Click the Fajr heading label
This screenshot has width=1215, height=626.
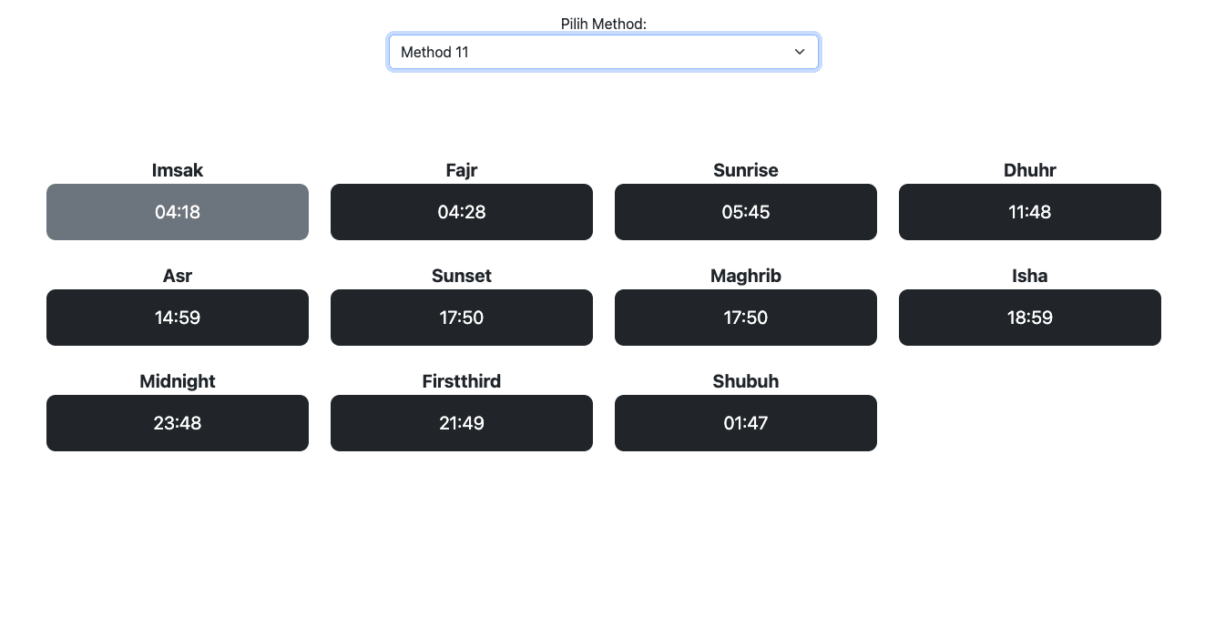point(462,170)
